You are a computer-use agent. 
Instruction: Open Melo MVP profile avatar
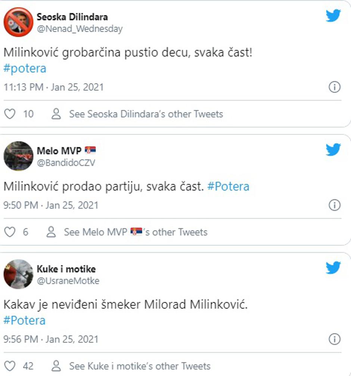(x=18, y=156)
